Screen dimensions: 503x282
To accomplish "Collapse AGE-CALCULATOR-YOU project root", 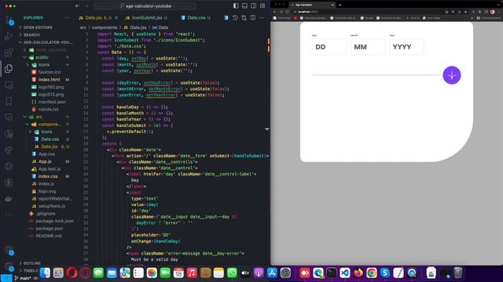I will [x=46, y=42].
